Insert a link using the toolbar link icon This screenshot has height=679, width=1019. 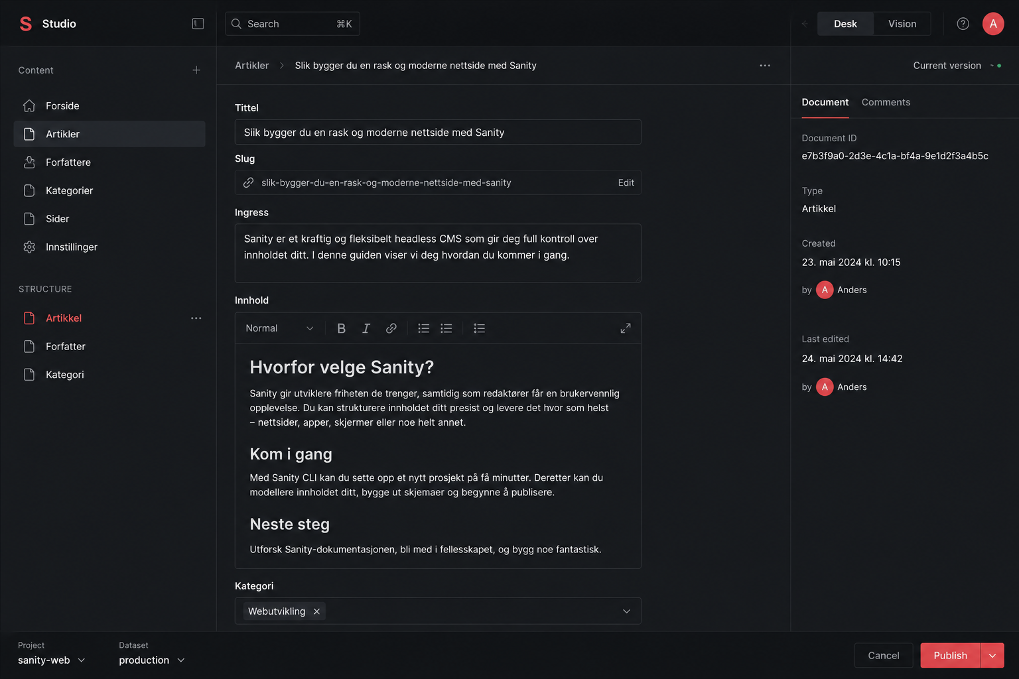[x=391, y=328]
